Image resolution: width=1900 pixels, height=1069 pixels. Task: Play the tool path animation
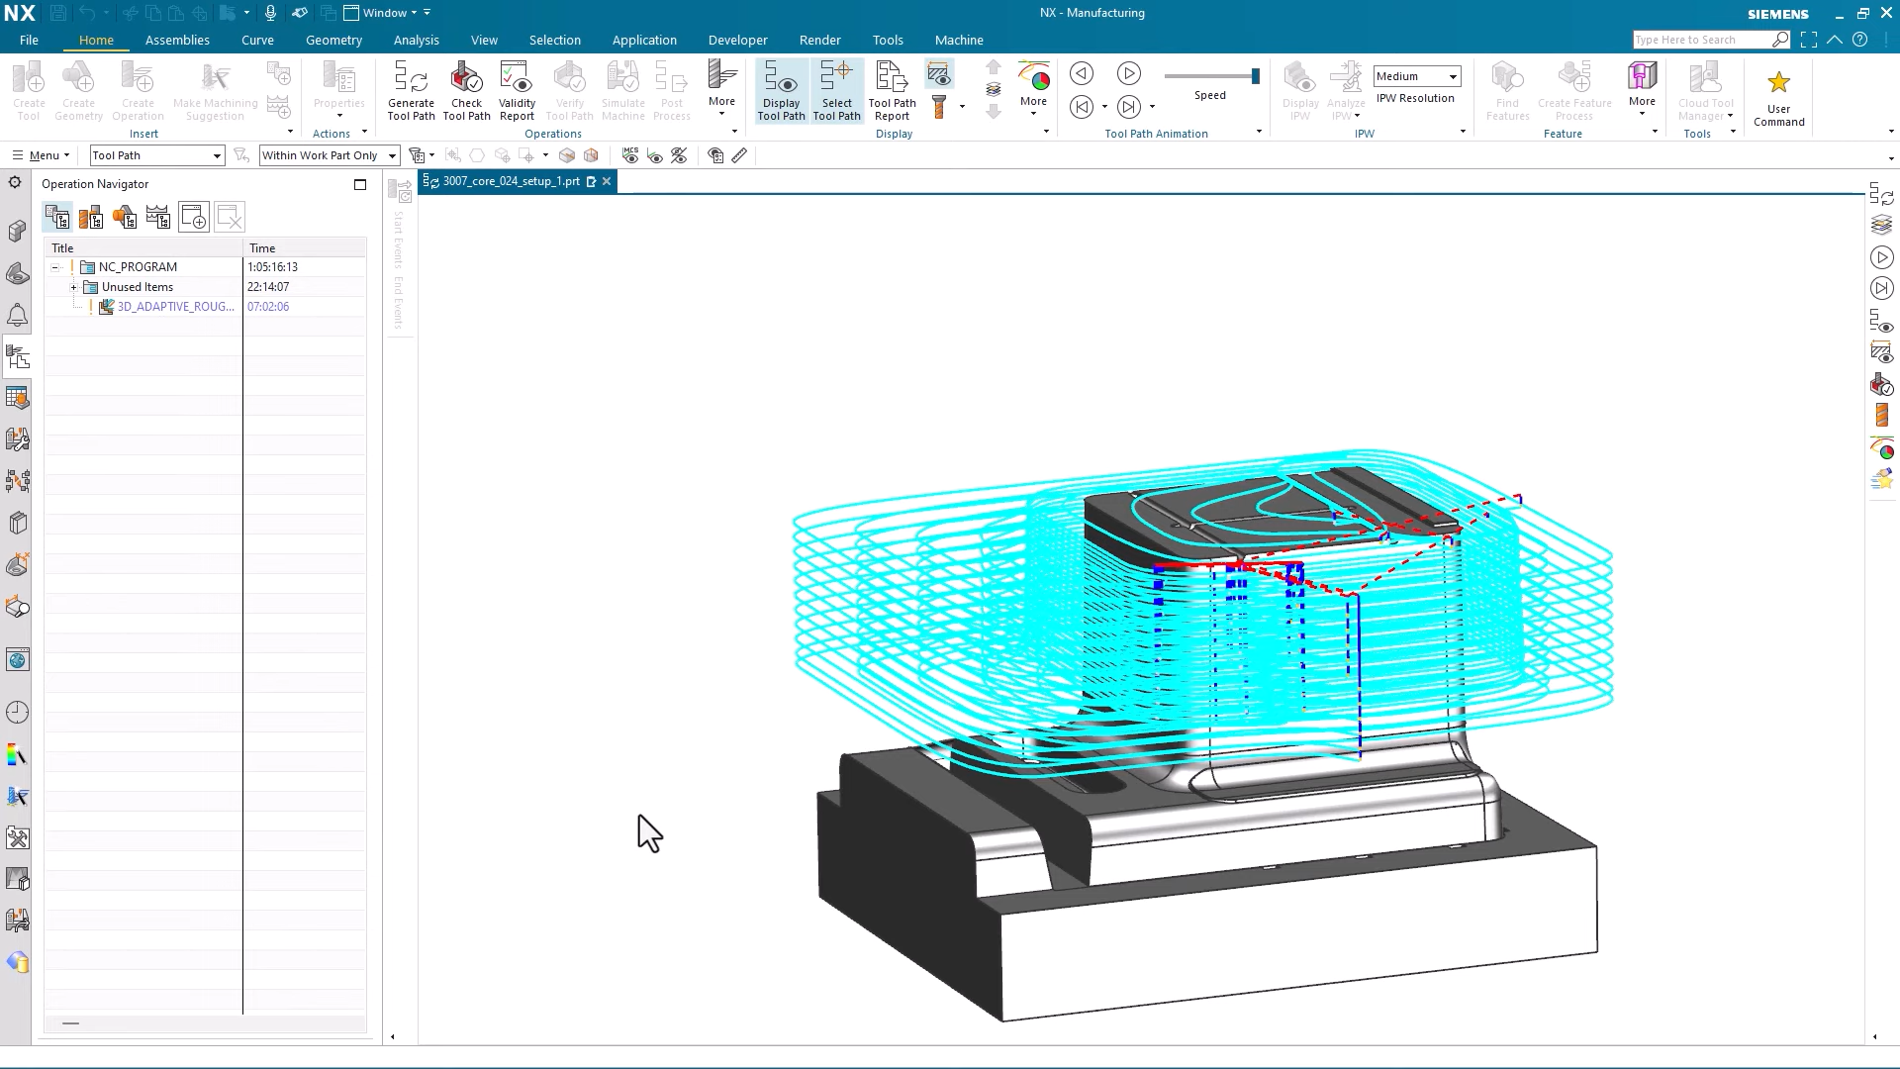tap(1130, 73)
